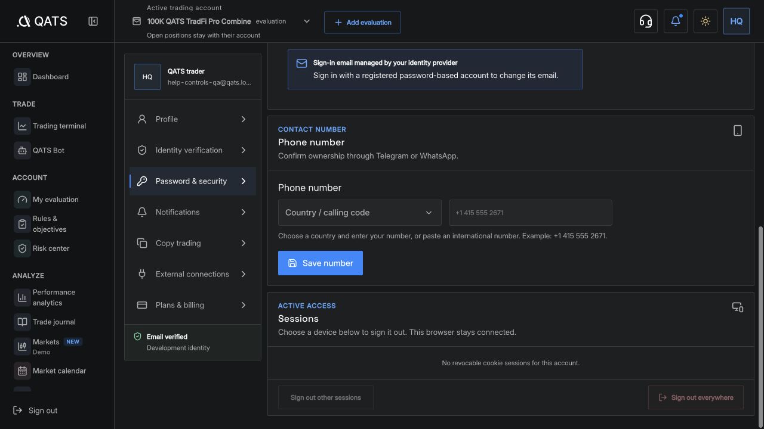Click the Save number button
The width and height of the screenshot is (764, 429).
pyautogui.click(x=321, y=263)
